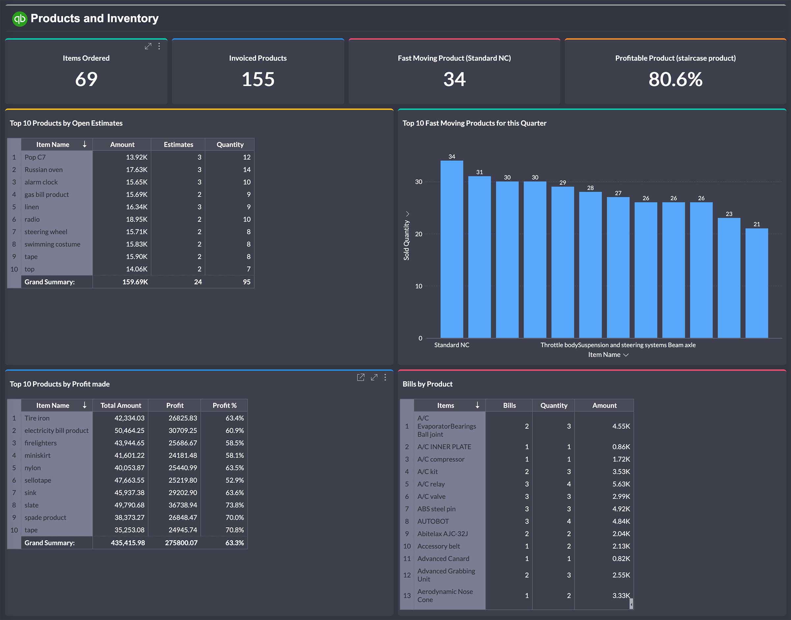Viewport: 791px width, 620px height.
Task: Open the three-dot options menu on the profit widget
Action: tap(385, 378)
